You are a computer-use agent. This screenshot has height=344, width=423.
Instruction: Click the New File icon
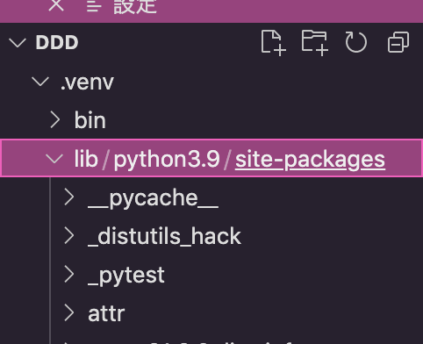point(273,42)
